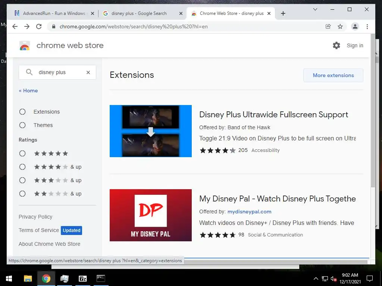Image resolution: width=382 pixels, height=286 pixels.
Task: Select the five-star rating filter
Action: tap(22, 153)
